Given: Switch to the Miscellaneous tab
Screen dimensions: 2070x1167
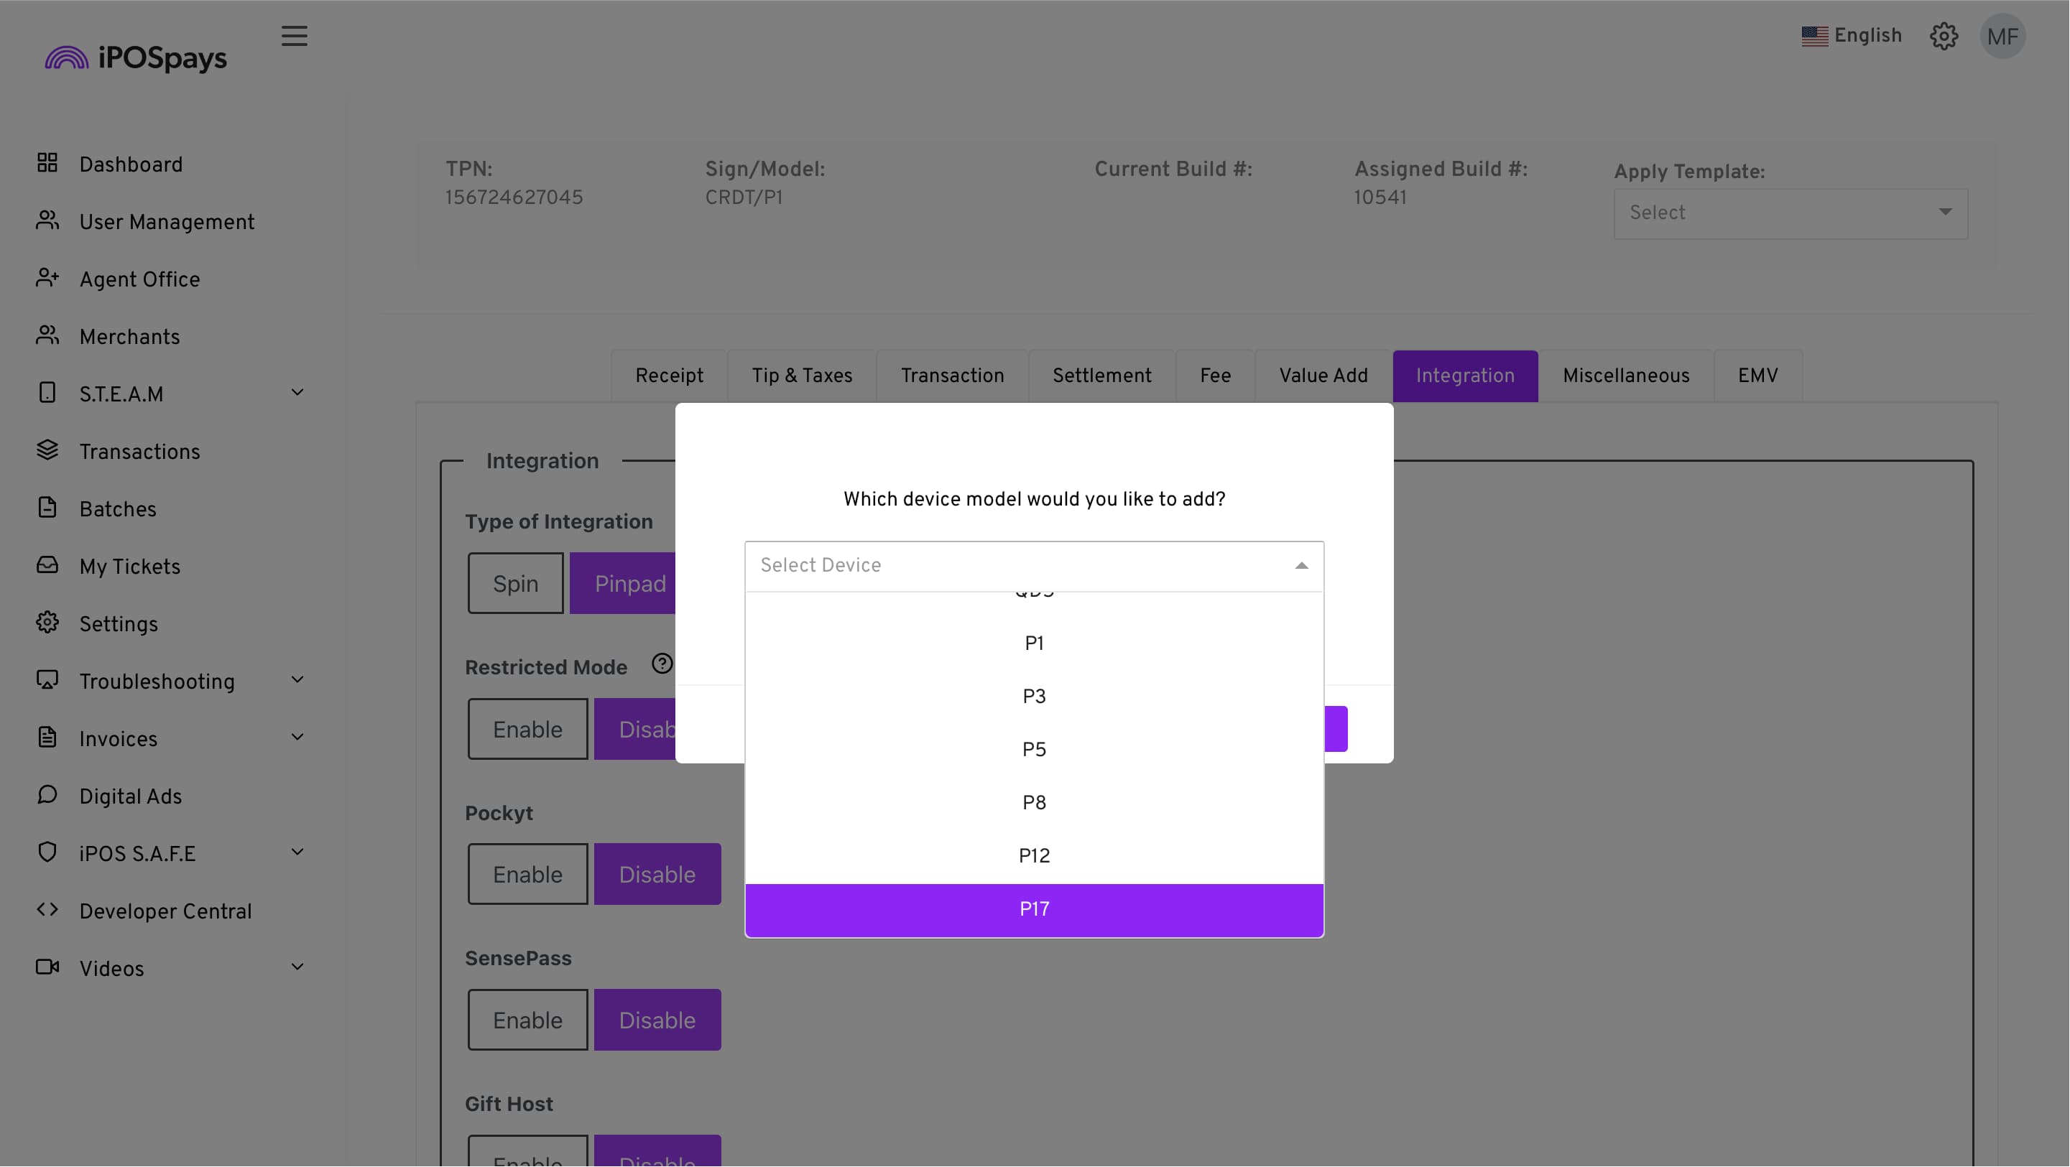Looking at the screenshot, I should [x=1625, y=377].
